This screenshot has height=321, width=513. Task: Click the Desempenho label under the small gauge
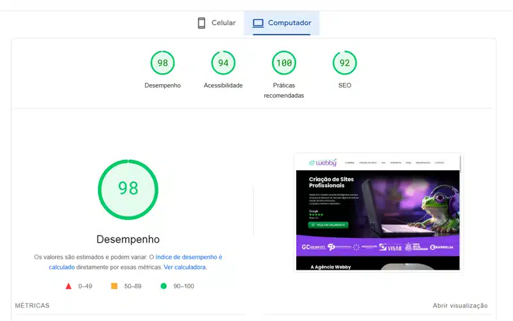point(163,85)
